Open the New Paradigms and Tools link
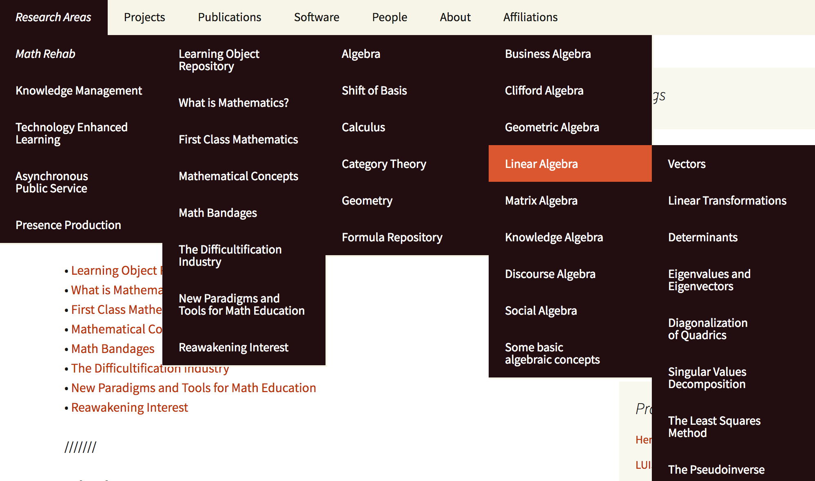 [193, 388]
